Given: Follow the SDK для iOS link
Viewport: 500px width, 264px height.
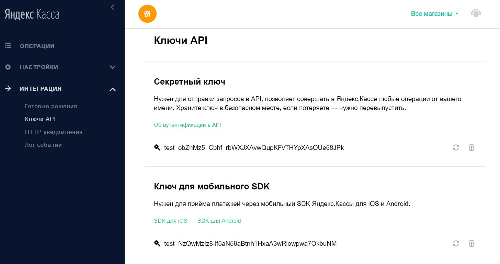Looking at the screenshot, I should pos(171,221).
